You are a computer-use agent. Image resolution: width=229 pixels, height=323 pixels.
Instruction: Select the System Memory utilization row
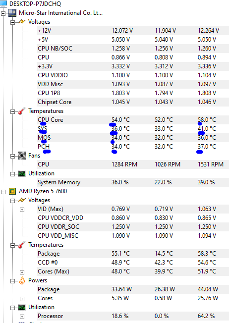[133, 182]
